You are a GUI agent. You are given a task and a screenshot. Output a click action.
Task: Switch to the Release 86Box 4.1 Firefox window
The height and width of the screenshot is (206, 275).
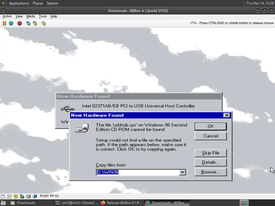(122, 203)
